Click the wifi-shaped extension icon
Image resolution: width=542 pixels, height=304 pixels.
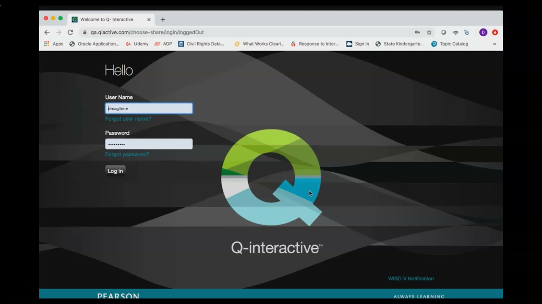click(x=456, y=32)
